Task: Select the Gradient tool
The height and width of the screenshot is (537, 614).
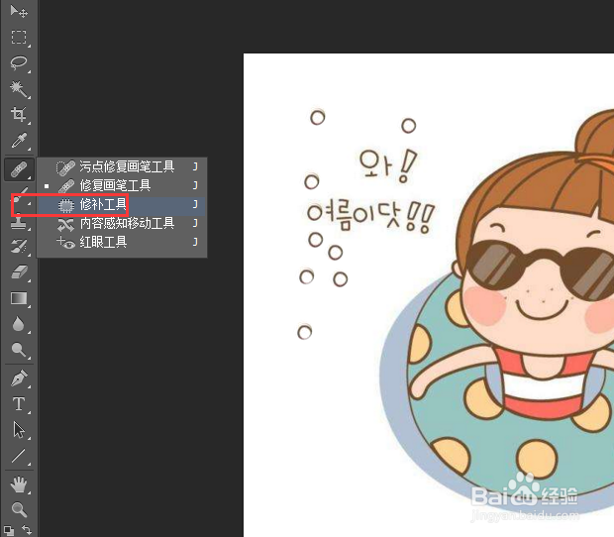Action: point(19,298)
